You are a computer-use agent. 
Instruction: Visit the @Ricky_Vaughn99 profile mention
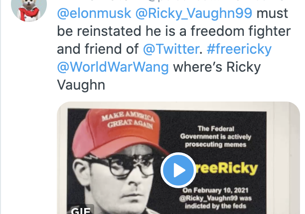[x=194, y=13]
